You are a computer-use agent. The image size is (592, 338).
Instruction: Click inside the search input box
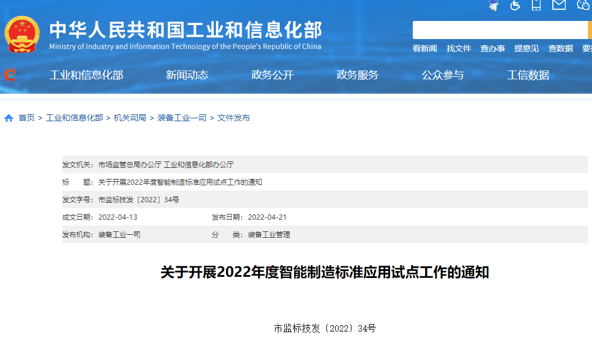pos(496,29)
